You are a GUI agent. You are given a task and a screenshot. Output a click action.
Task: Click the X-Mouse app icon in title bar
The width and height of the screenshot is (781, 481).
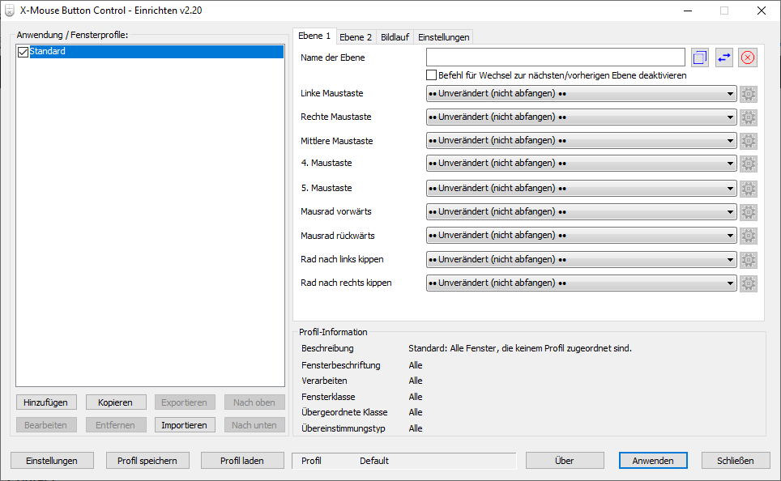click(10, 11)
